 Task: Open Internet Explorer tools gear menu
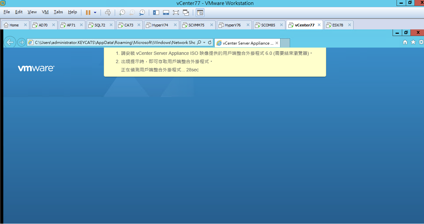pos(421,42)
